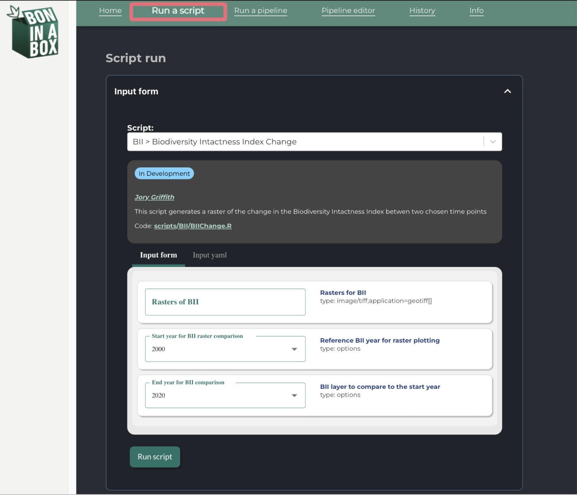Go to the Home page

[x=110, y=11]
